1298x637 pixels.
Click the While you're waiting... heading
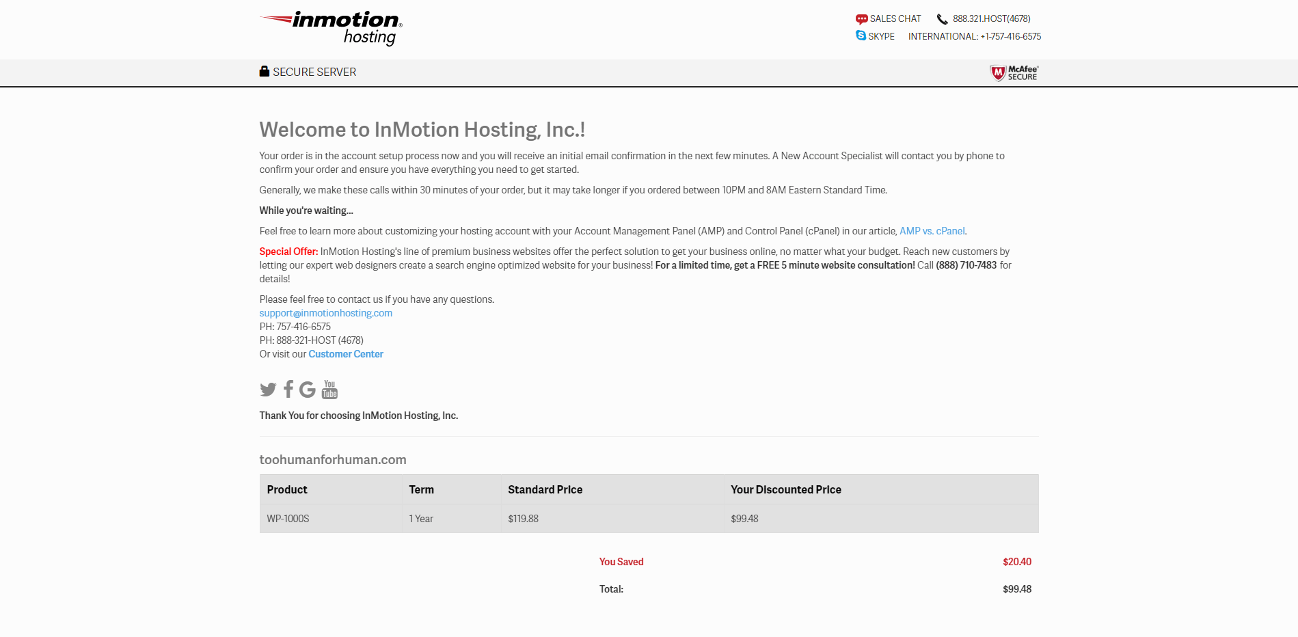click(x=306, y=211)
